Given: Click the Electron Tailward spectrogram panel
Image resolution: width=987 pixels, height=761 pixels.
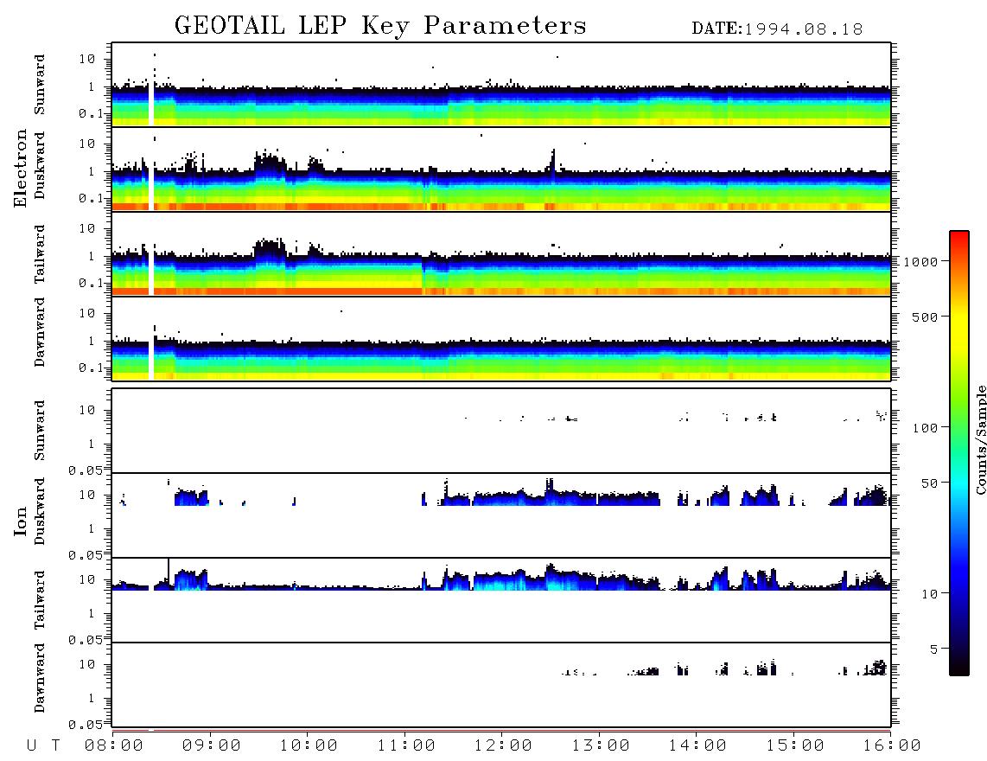Looking at the screenshot, I should point(501,254).
